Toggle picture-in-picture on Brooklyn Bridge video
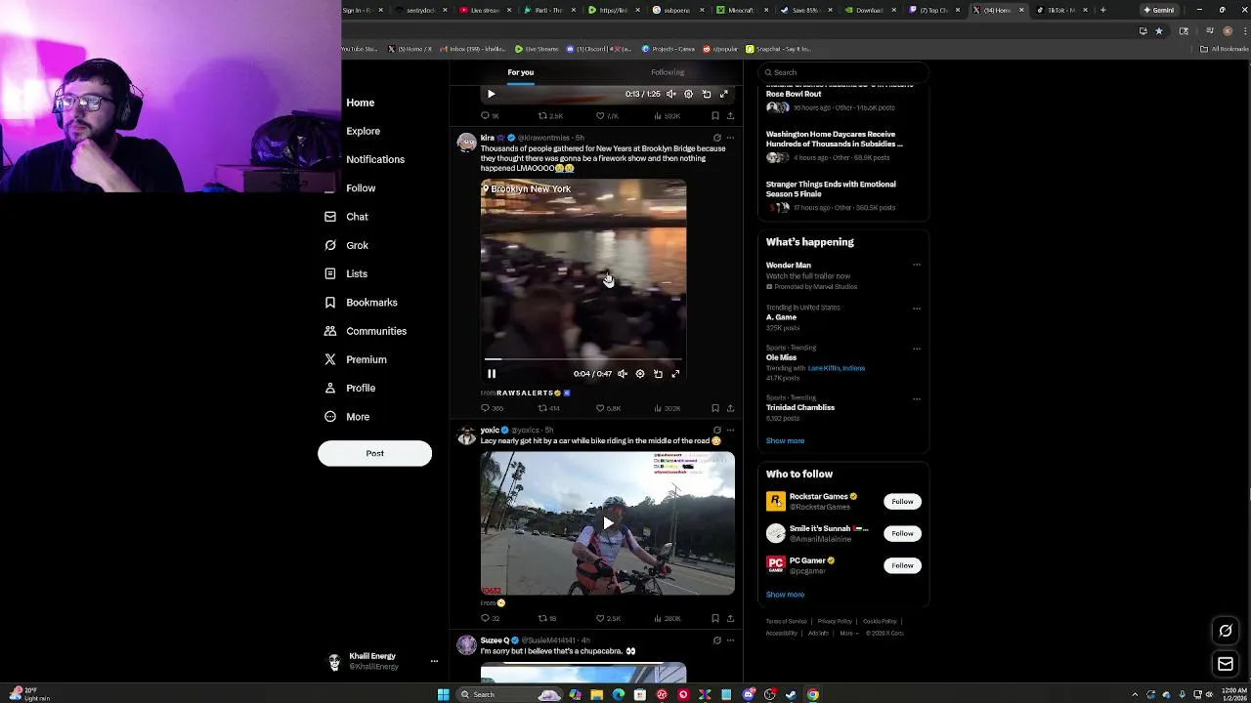 (x=658, y=373)
